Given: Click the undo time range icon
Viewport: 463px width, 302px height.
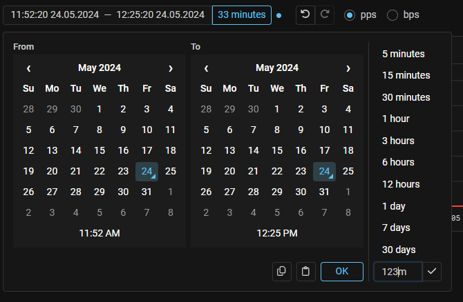Looking at the screenshot, I should [305, 14].
